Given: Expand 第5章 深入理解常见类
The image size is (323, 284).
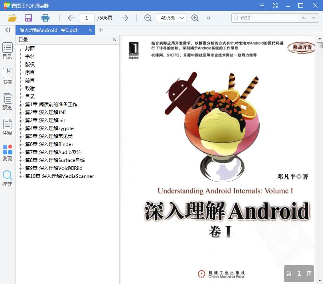Looking at the screenshot, I should point(20,137).
